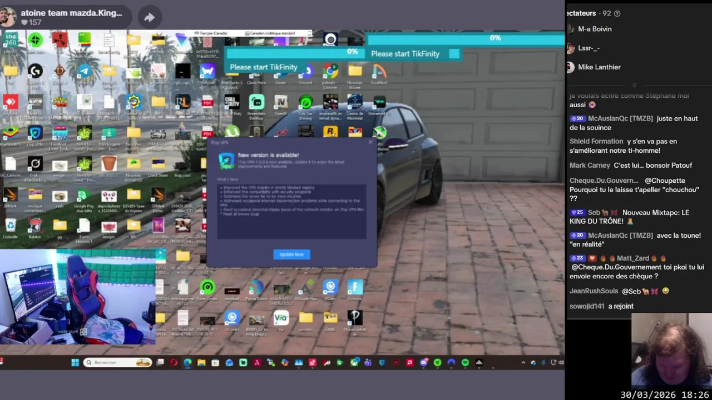Click the Rechercher taskbar search box

[117, 363]
